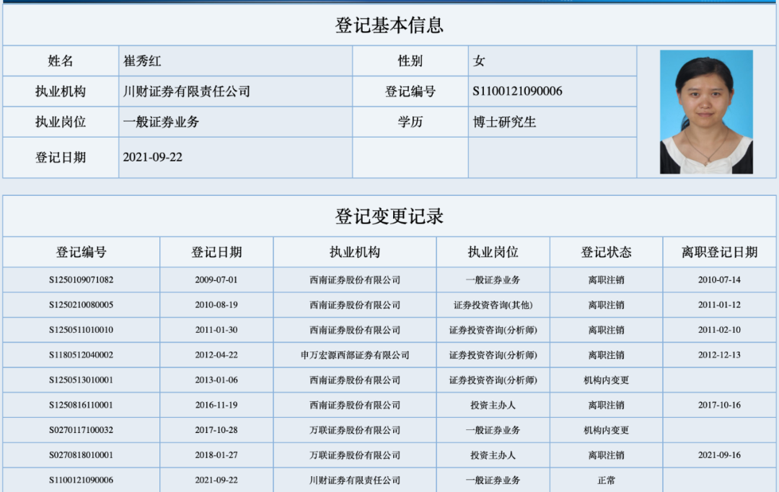The image size is (779, 492).
Task: Select record number S1250816110001
Action: click(x=81, y=406)
